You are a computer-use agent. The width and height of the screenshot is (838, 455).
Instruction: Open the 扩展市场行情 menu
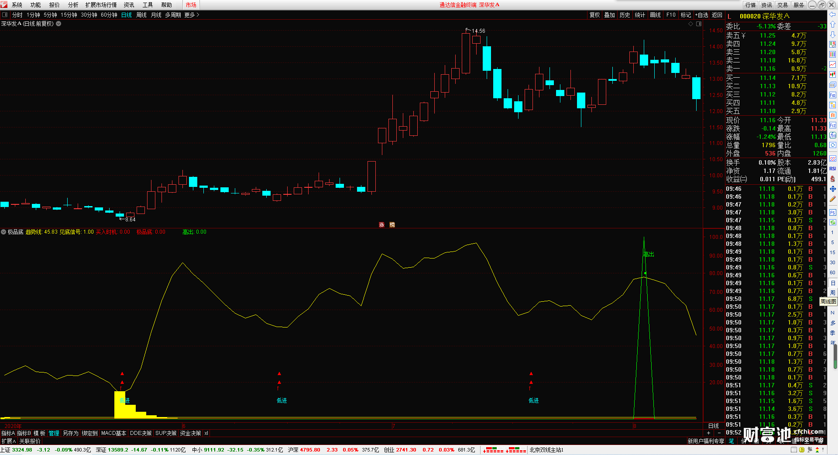click(x=101, y=5)
